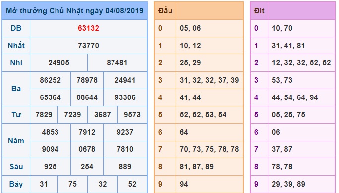Select Sáu prize number 254
This screenshot has width=339, height=193.
[87, 167]
